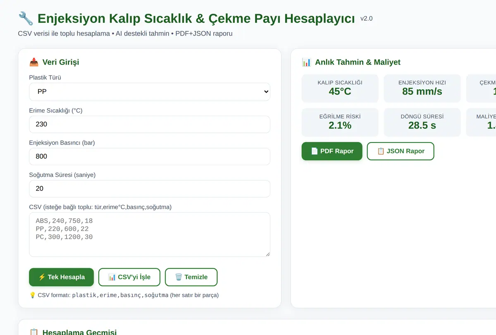Viewport: 496px width, 335px height.
Task: Click the lightning icon on Tek Hesapla
Action: tap(42, 277)
